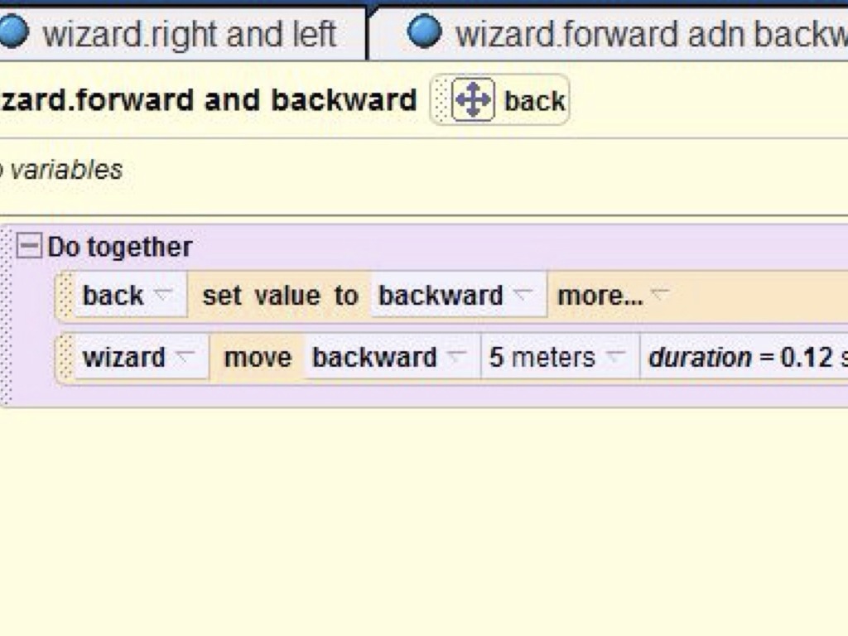The width and height of the screenshot is (848, 636).
Task: Grab the dotted handle of the Do together block
Action: (7, 315)
